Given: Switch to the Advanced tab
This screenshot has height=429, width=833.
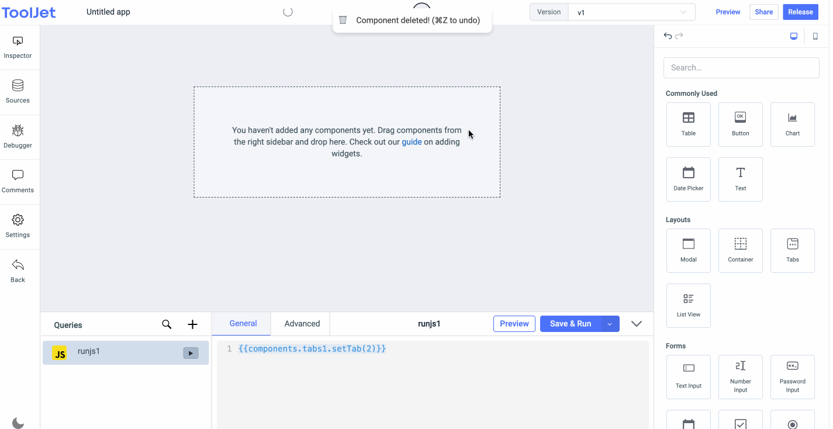Looking at the screenshot, I should coord(301,323).
